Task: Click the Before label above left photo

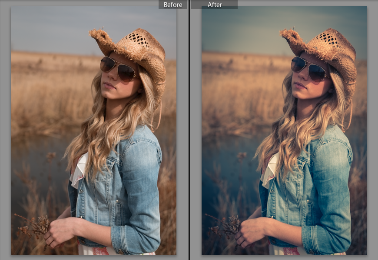Action: tap(173, 5)
